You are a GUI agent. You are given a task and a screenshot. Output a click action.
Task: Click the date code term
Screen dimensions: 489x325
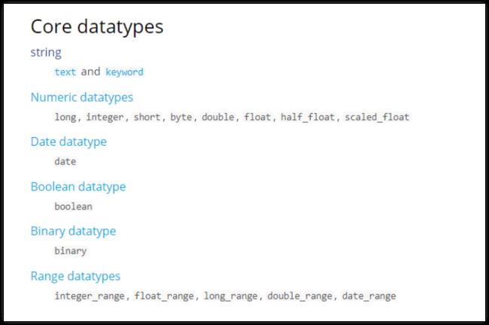click(x=65, y=162)
